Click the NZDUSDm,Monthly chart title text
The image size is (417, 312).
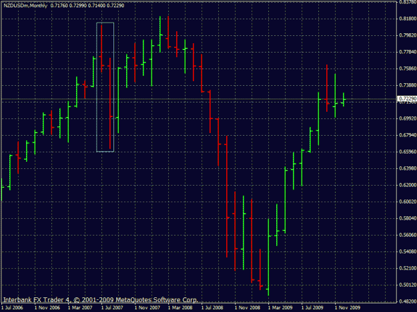(25, 5)
